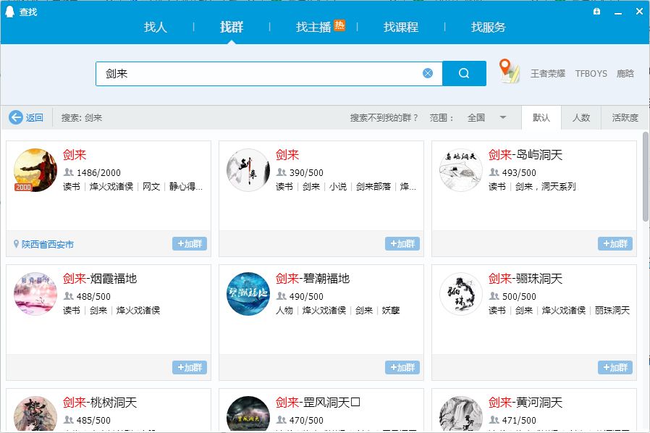Viewport: 650px width, 433px height.
Task: Click 加群 on the 剑来-岛屿洞天 group
Action: (x=615, y=244)
